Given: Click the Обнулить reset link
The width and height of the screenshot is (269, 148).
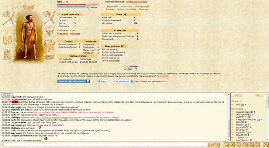Looking at the screenshot, I should coord(75,33).
